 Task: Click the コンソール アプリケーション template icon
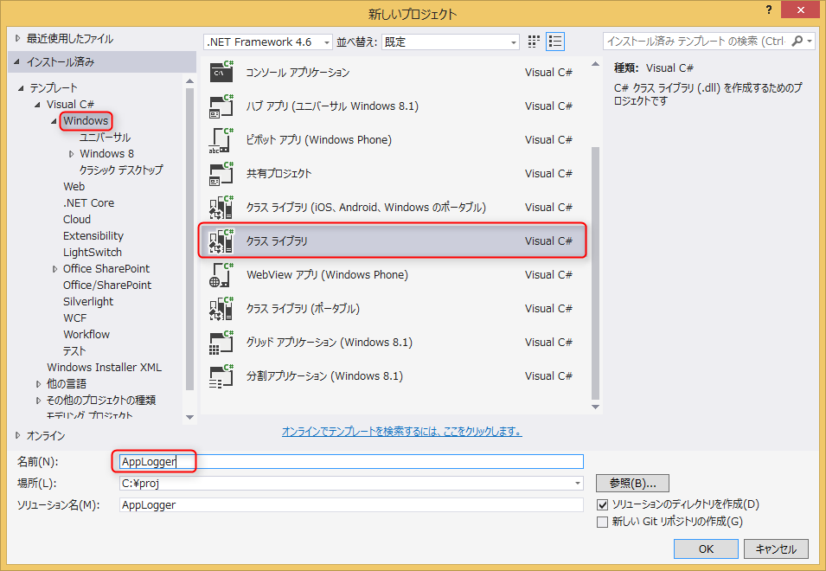221,72
